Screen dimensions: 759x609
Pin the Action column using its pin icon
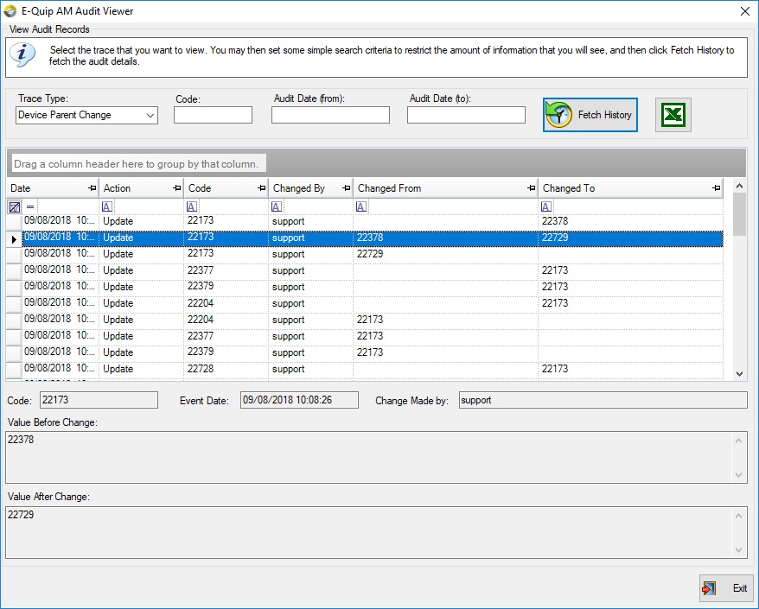tap(176, 188)
